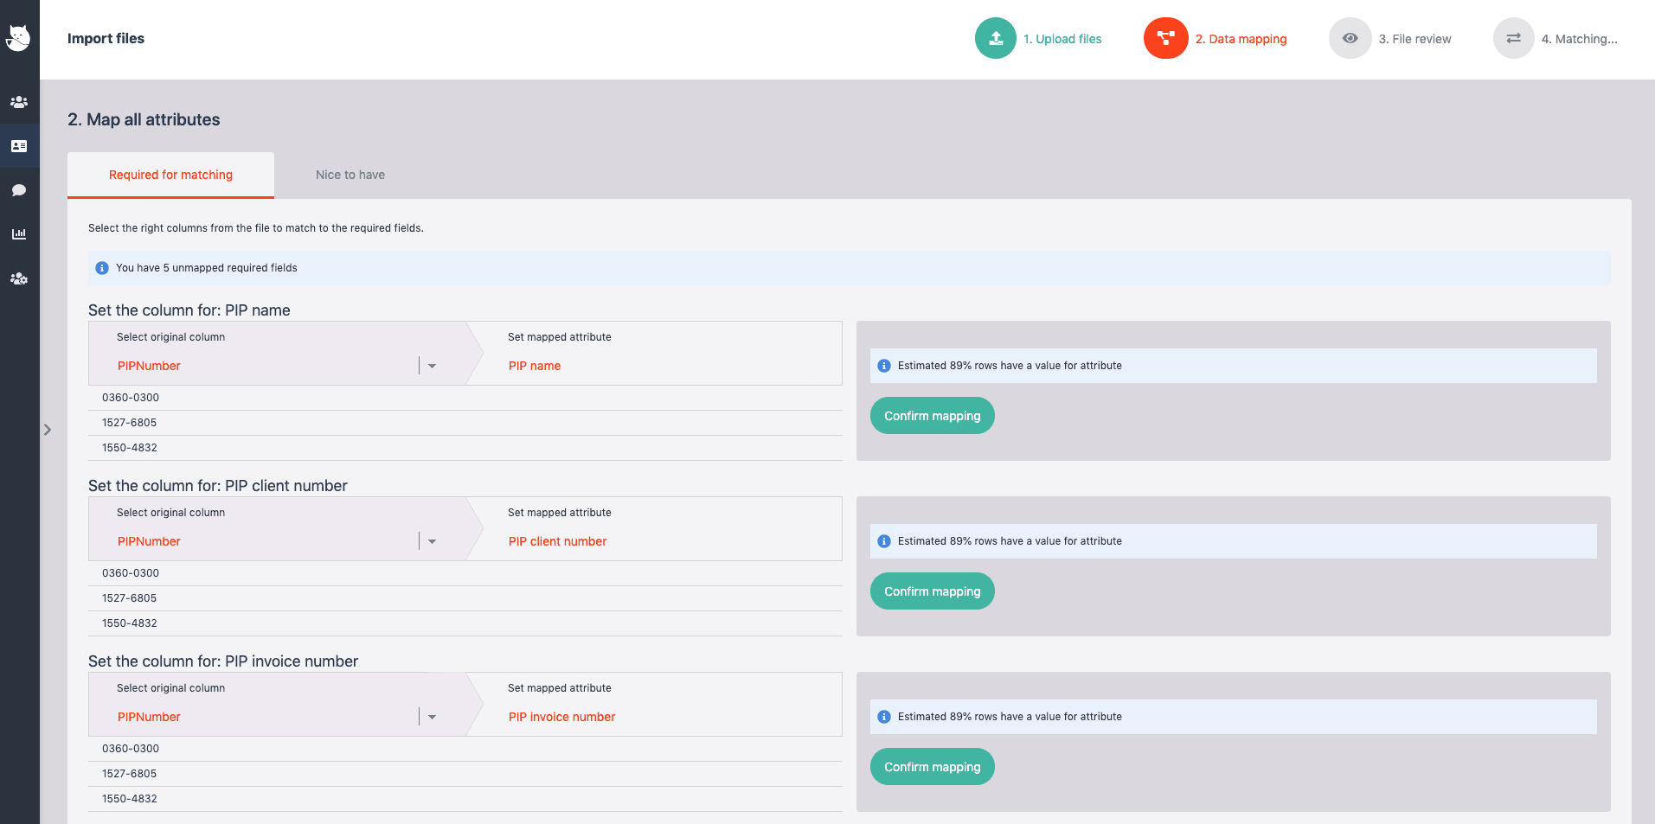Select row 1527-6805 under PIP client number

coord(465,598)
